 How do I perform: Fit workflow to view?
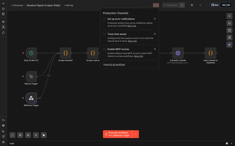click(x=12, y=135)
